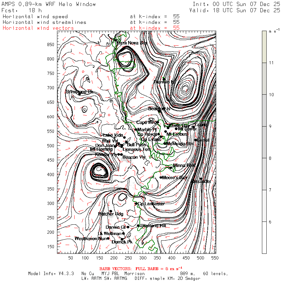
Task: Click the 'Beacon Vly' label
Action: (134, 157)
